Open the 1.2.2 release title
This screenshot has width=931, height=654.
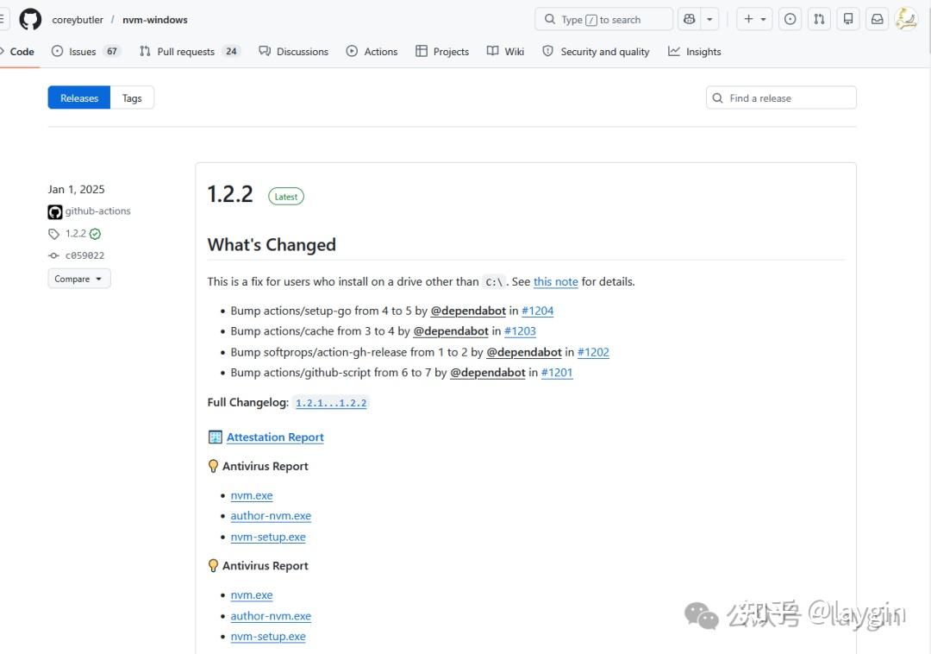(x=230, y=194)
